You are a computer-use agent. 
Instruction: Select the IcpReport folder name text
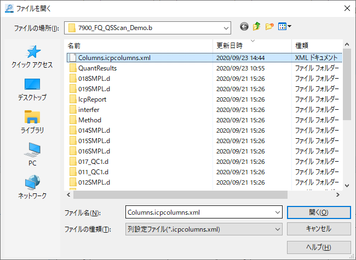(92, 99)
